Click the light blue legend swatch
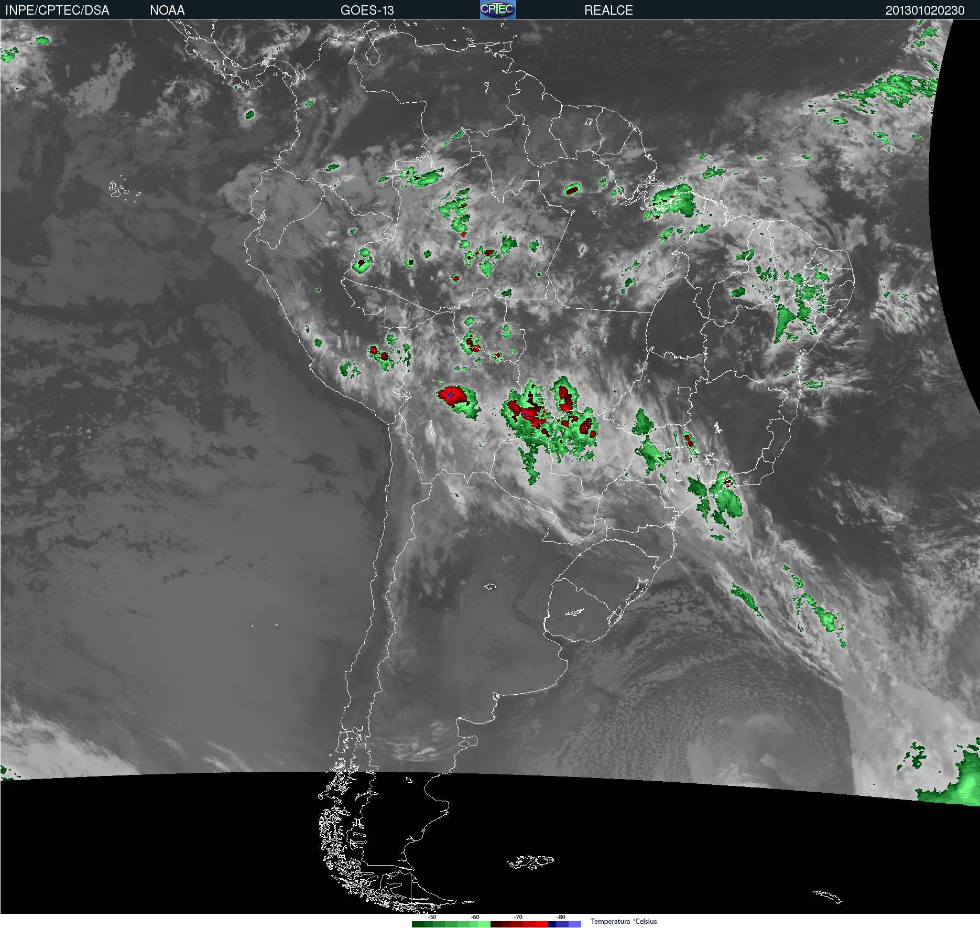980x928 pixels. point(575,924)
